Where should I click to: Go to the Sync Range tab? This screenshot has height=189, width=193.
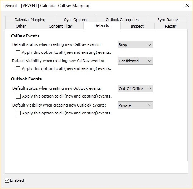167,20
